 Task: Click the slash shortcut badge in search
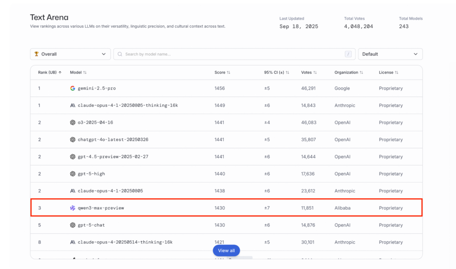pyautogui.click(x=348, y=54)
